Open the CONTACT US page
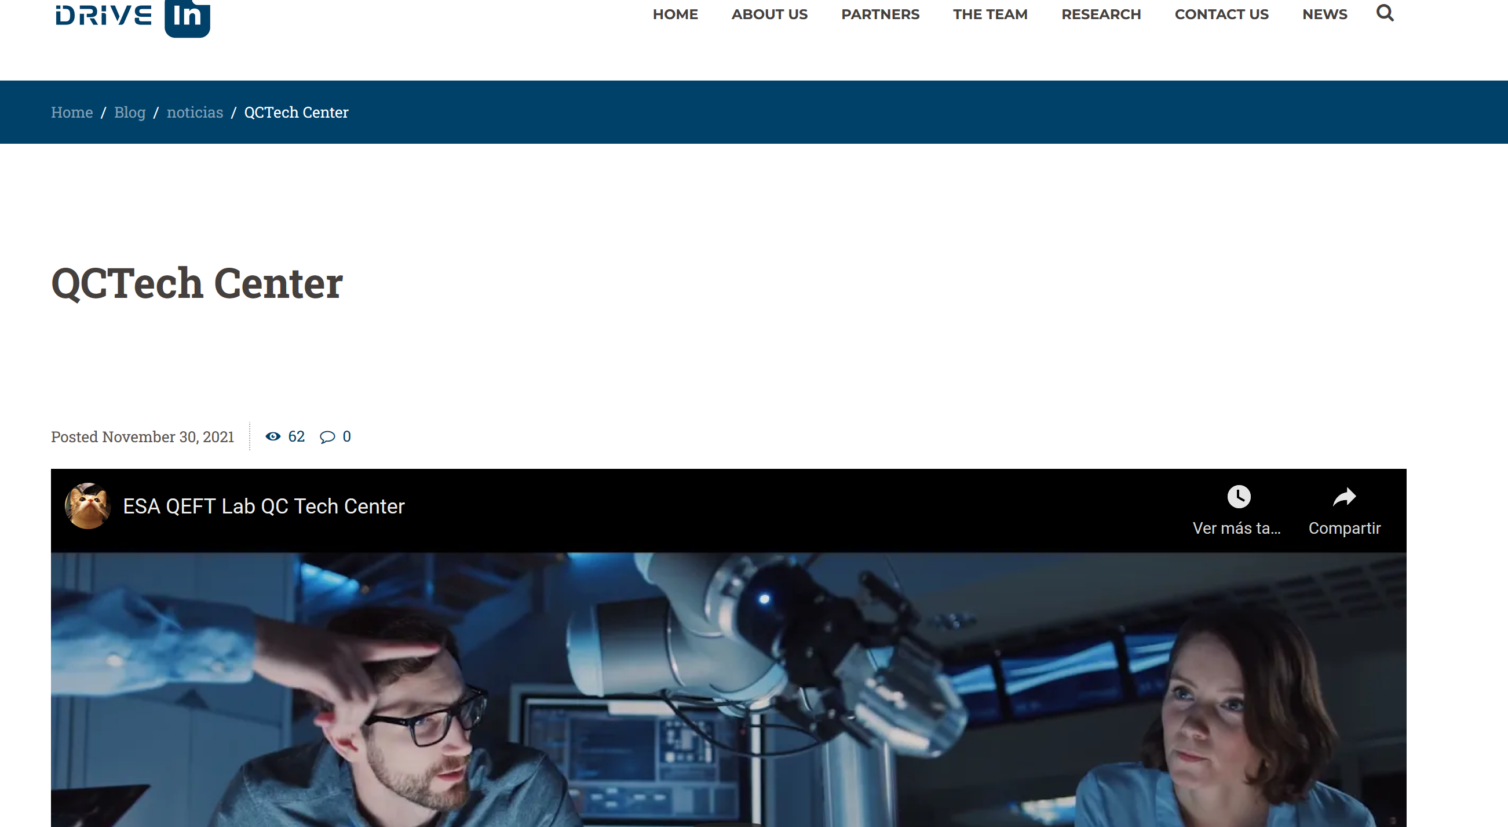The height and width of the screenshot is (827, 1508). (1221, 14)
